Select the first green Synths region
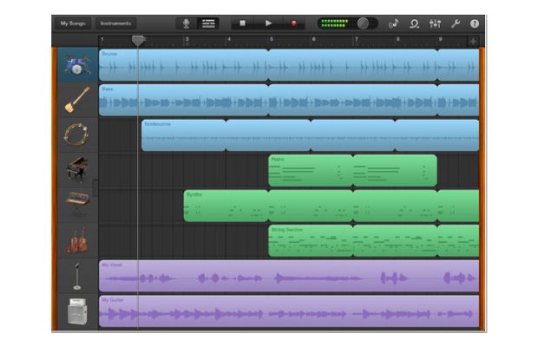The image size is (538, 347). coord(226,206)
